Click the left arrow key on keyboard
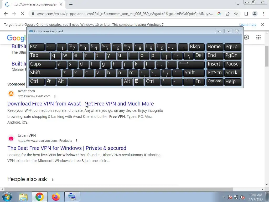This screenshot has height=202, width=269. pos(166,82)
